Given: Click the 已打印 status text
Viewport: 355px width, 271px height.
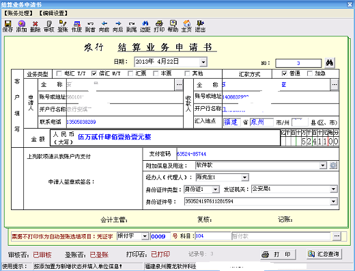Looking at the screenshot, I should 160,255.
